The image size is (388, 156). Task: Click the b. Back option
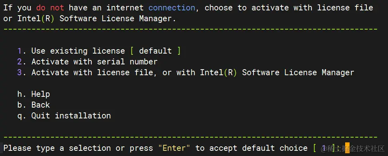[x=34, y=105]
